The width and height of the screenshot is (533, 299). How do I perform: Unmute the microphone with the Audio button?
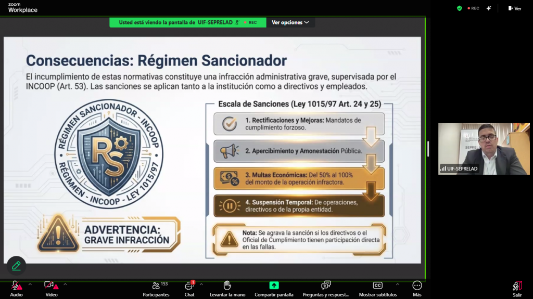point(16,286)
